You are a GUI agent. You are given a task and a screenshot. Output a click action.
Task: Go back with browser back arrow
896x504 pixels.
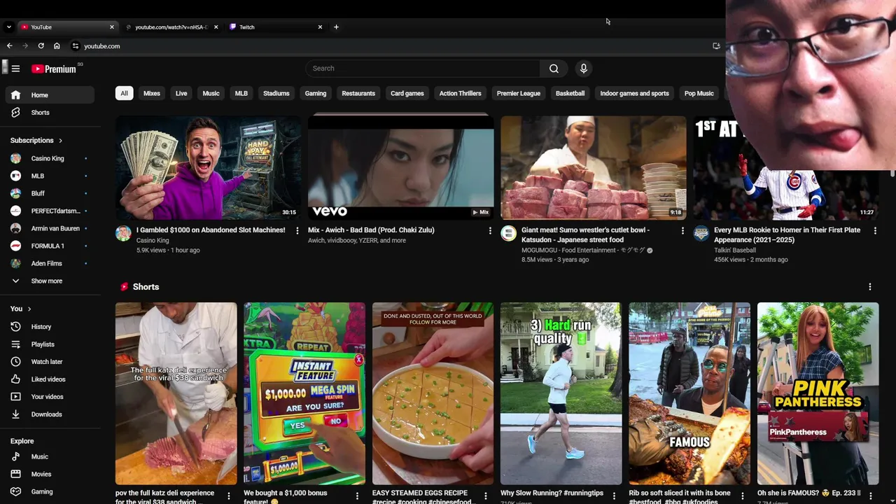point(9,46)
